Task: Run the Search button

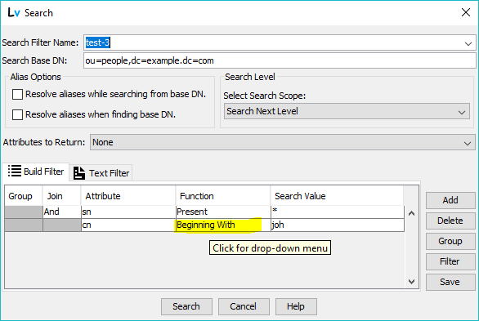Action: [x=186, y=306]
